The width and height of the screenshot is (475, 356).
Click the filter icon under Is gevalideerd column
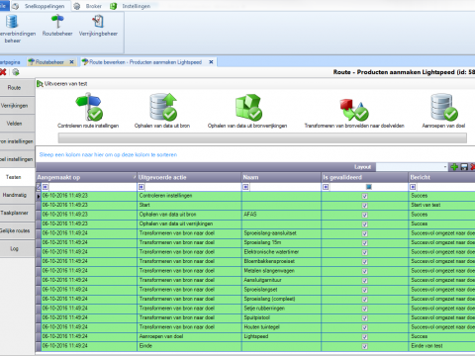(x=326, y=187)
